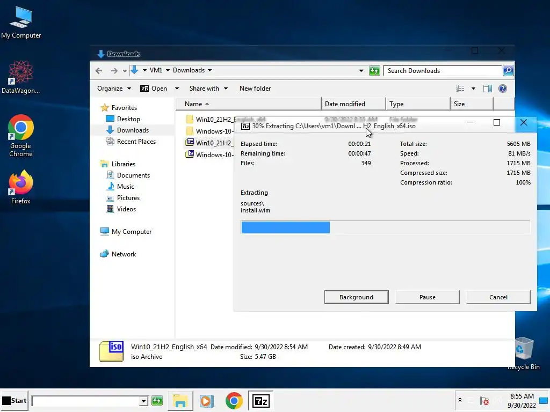550x412 pixels.
Task: Click the search magnifier button
Action: [x=508, y=71]
